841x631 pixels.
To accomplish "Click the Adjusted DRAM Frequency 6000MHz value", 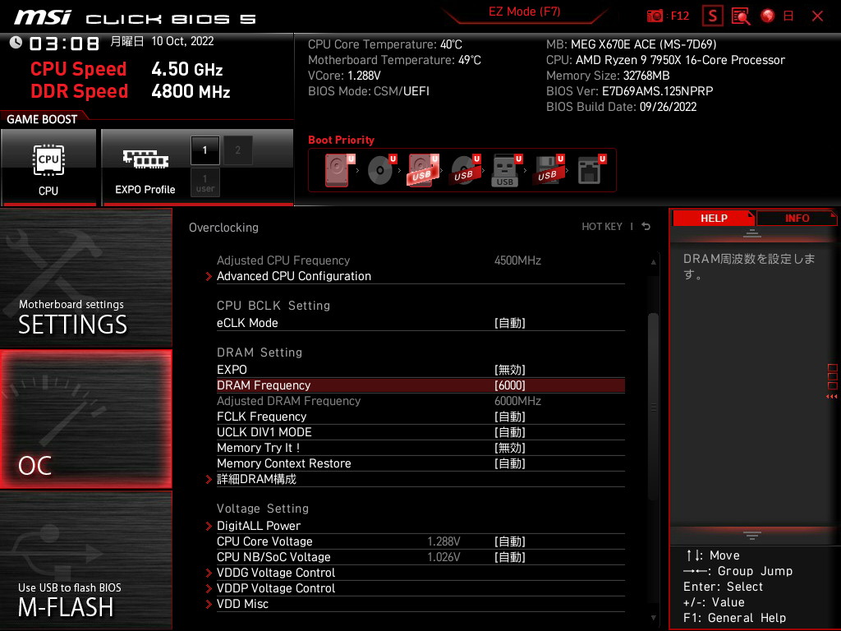I will (517, 401).
